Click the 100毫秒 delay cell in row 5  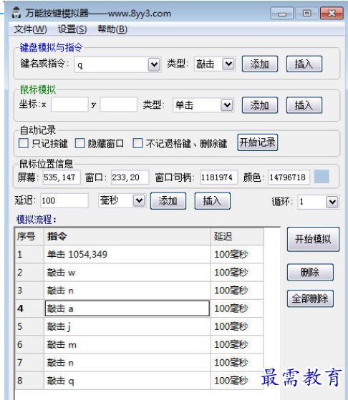click(237, 326)
